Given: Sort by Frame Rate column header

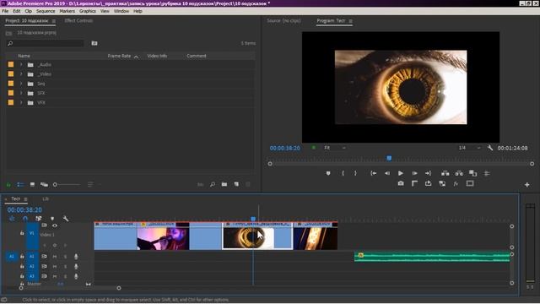Looking at the screenshot, I should pos(119,56).
